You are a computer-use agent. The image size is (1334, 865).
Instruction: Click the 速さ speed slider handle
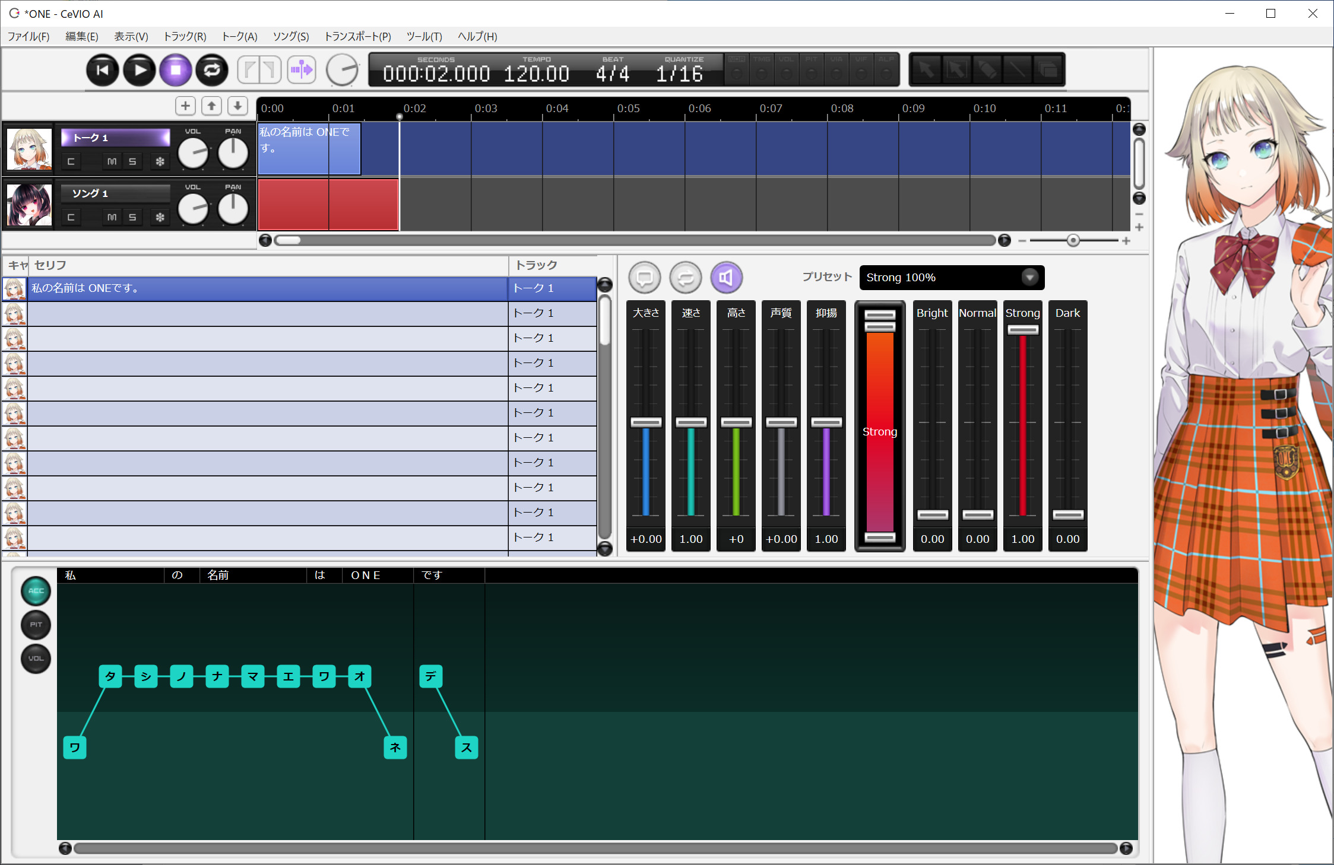(x=691, y=422)
